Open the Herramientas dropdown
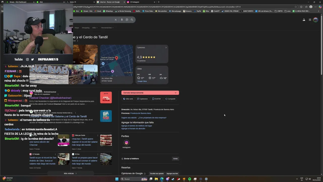The image size is (323, 182). (x=107, y=28)
